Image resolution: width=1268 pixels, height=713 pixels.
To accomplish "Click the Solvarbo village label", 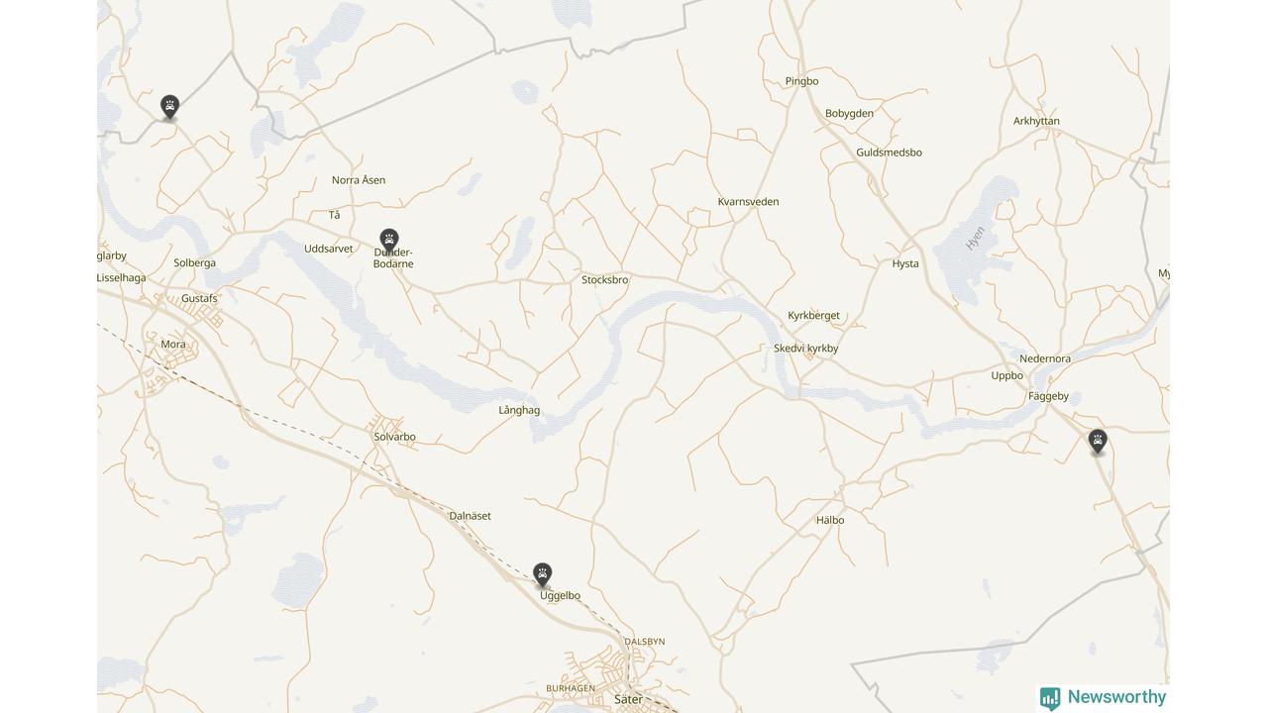I will [394, 437].
